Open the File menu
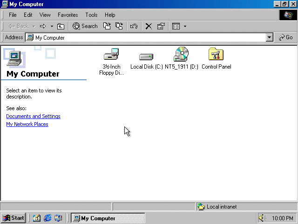 [13, 15]
